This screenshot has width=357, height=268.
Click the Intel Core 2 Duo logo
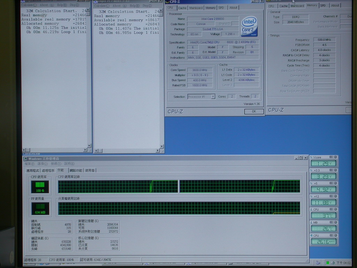249,26
